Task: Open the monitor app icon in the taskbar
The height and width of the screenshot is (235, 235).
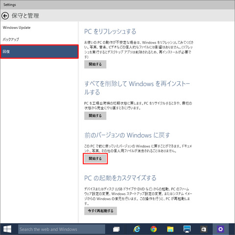Action: coord(187,229)
